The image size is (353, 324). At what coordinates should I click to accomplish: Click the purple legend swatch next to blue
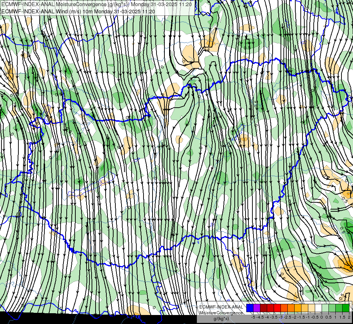[257, 308]
